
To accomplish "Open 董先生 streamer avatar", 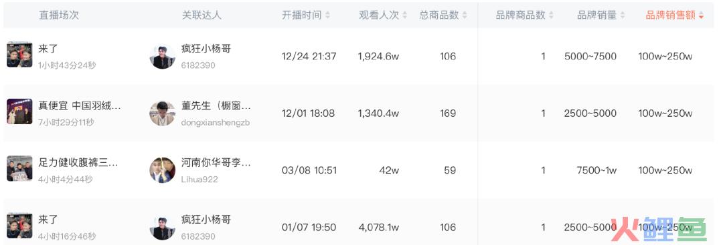I will pyautogui.click(x=162, y=113).
